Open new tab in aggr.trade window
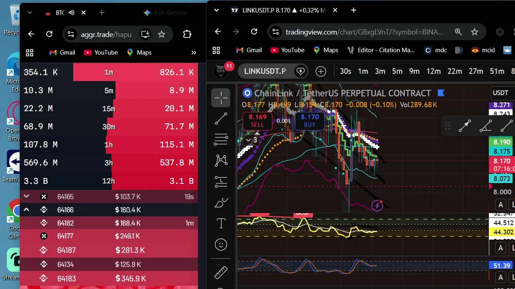The width and height of the screenshot is (515, 289). pyautogui.click(x=102, y=13)
